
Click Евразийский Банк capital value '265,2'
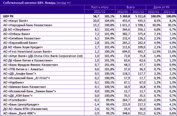[126, 43]
